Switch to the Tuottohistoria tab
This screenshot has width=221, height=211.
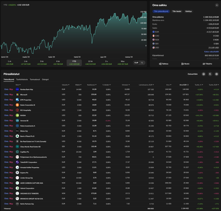[22, 79]
